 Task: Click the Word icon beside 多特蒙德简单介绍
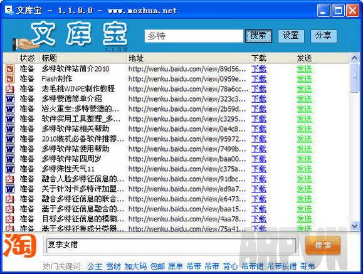click(10, 99)
